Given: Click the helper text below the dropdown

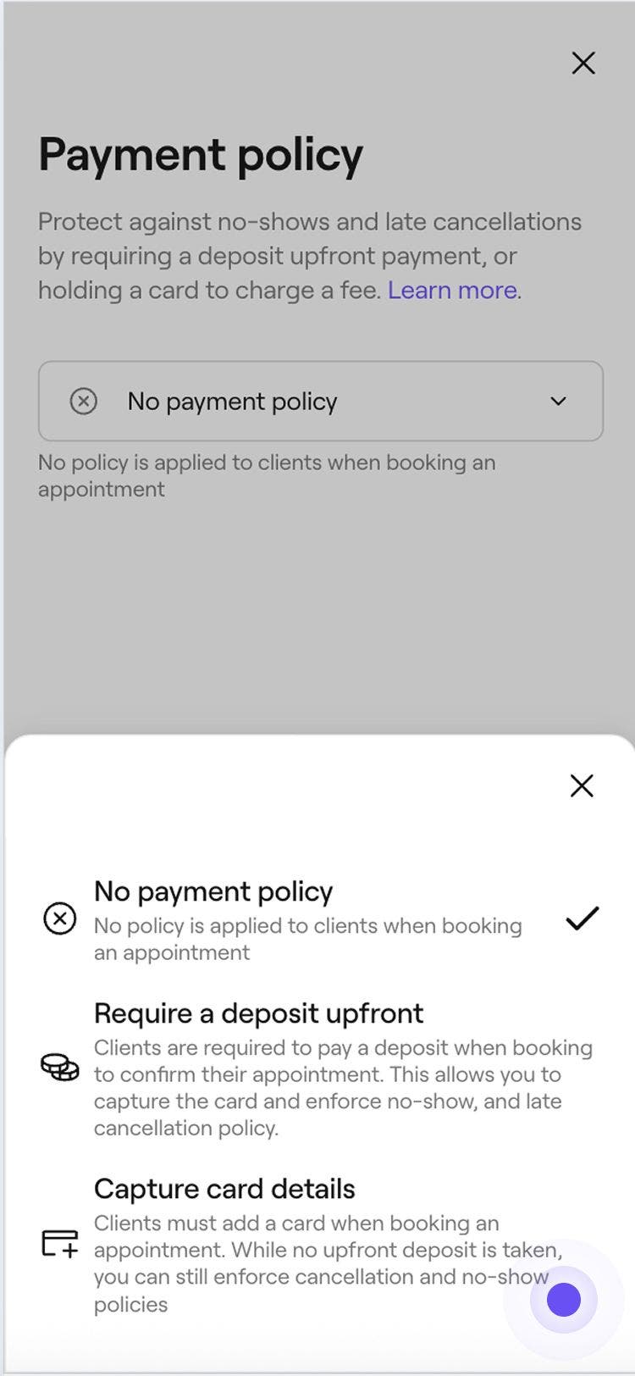Looking at the screenshot, I should [x=266, y=475].
